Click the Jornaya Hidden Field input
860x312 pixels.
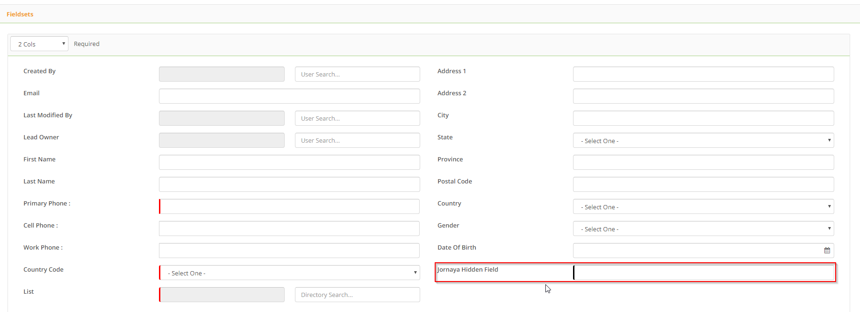[703, 273]
